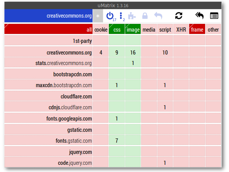
Task: Click the code.jquery.com row label
Action: click(48, 162)
